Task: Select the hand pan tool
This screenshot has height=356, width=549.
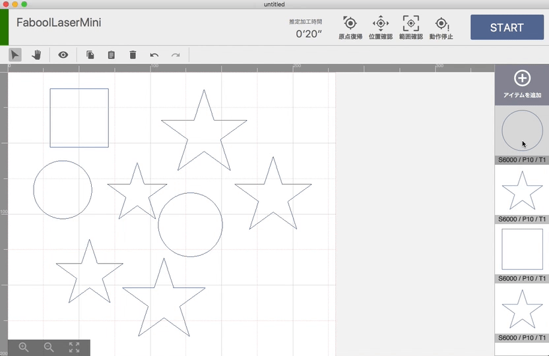Action: [x=37, y=55]
